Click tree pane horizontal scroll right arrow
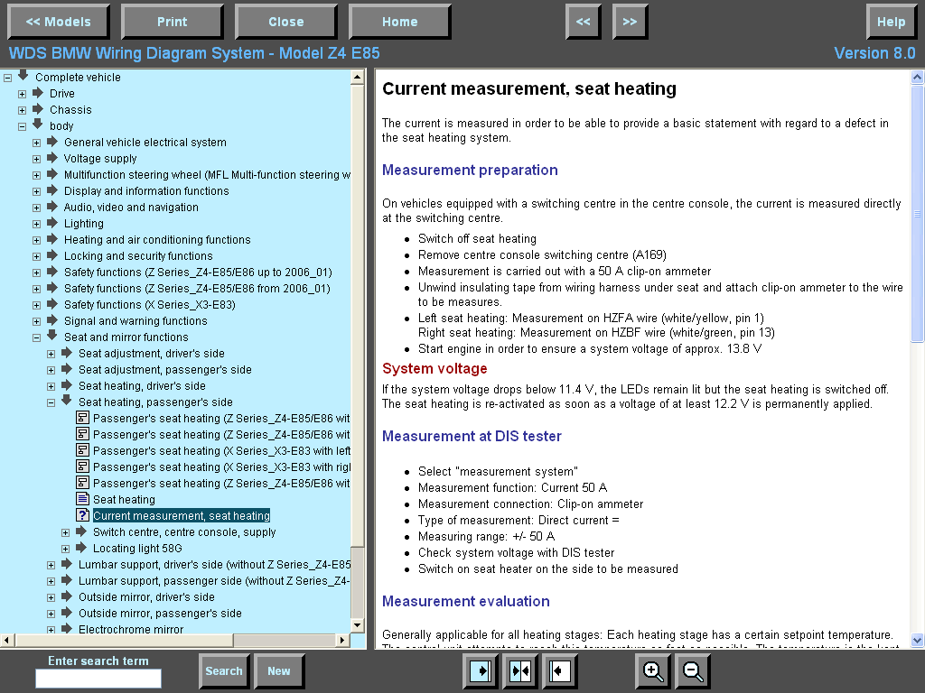This screenshot has width=925, height=693. point(342,640)
